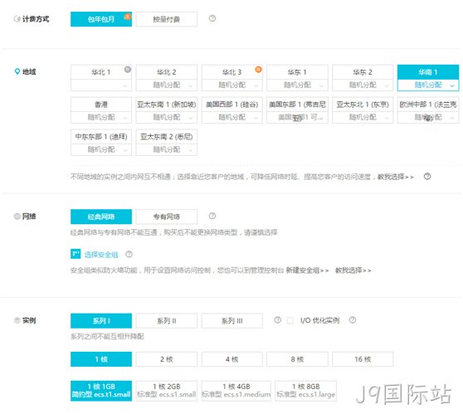This screenshot has width=463, height=414.
Task: Expand zone dropdown under 华东 2
Action: pyautogui.click(x=363, y=85)
